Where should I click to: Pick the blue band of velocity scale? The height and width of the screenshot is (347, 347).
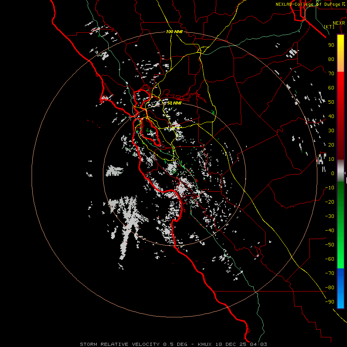tap(340, 288)
